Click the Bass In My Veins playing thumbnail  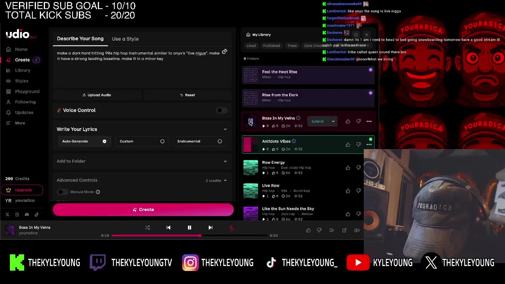[x=251, y=121]
